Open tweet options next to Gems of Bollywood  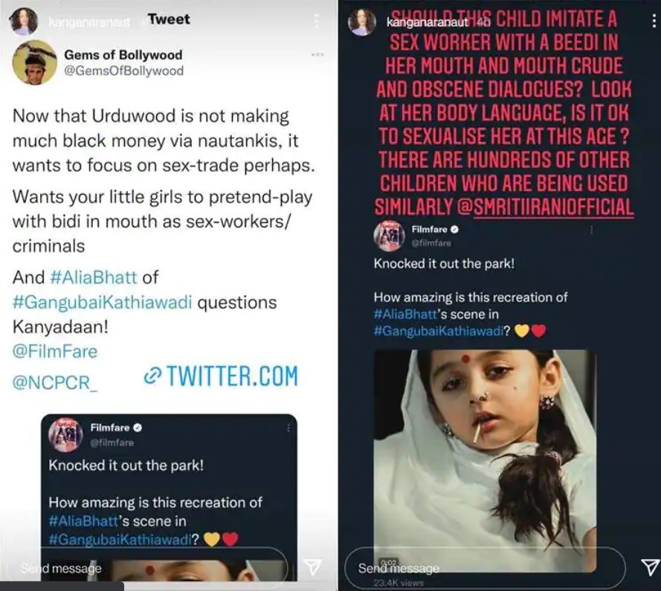[317, 55]
